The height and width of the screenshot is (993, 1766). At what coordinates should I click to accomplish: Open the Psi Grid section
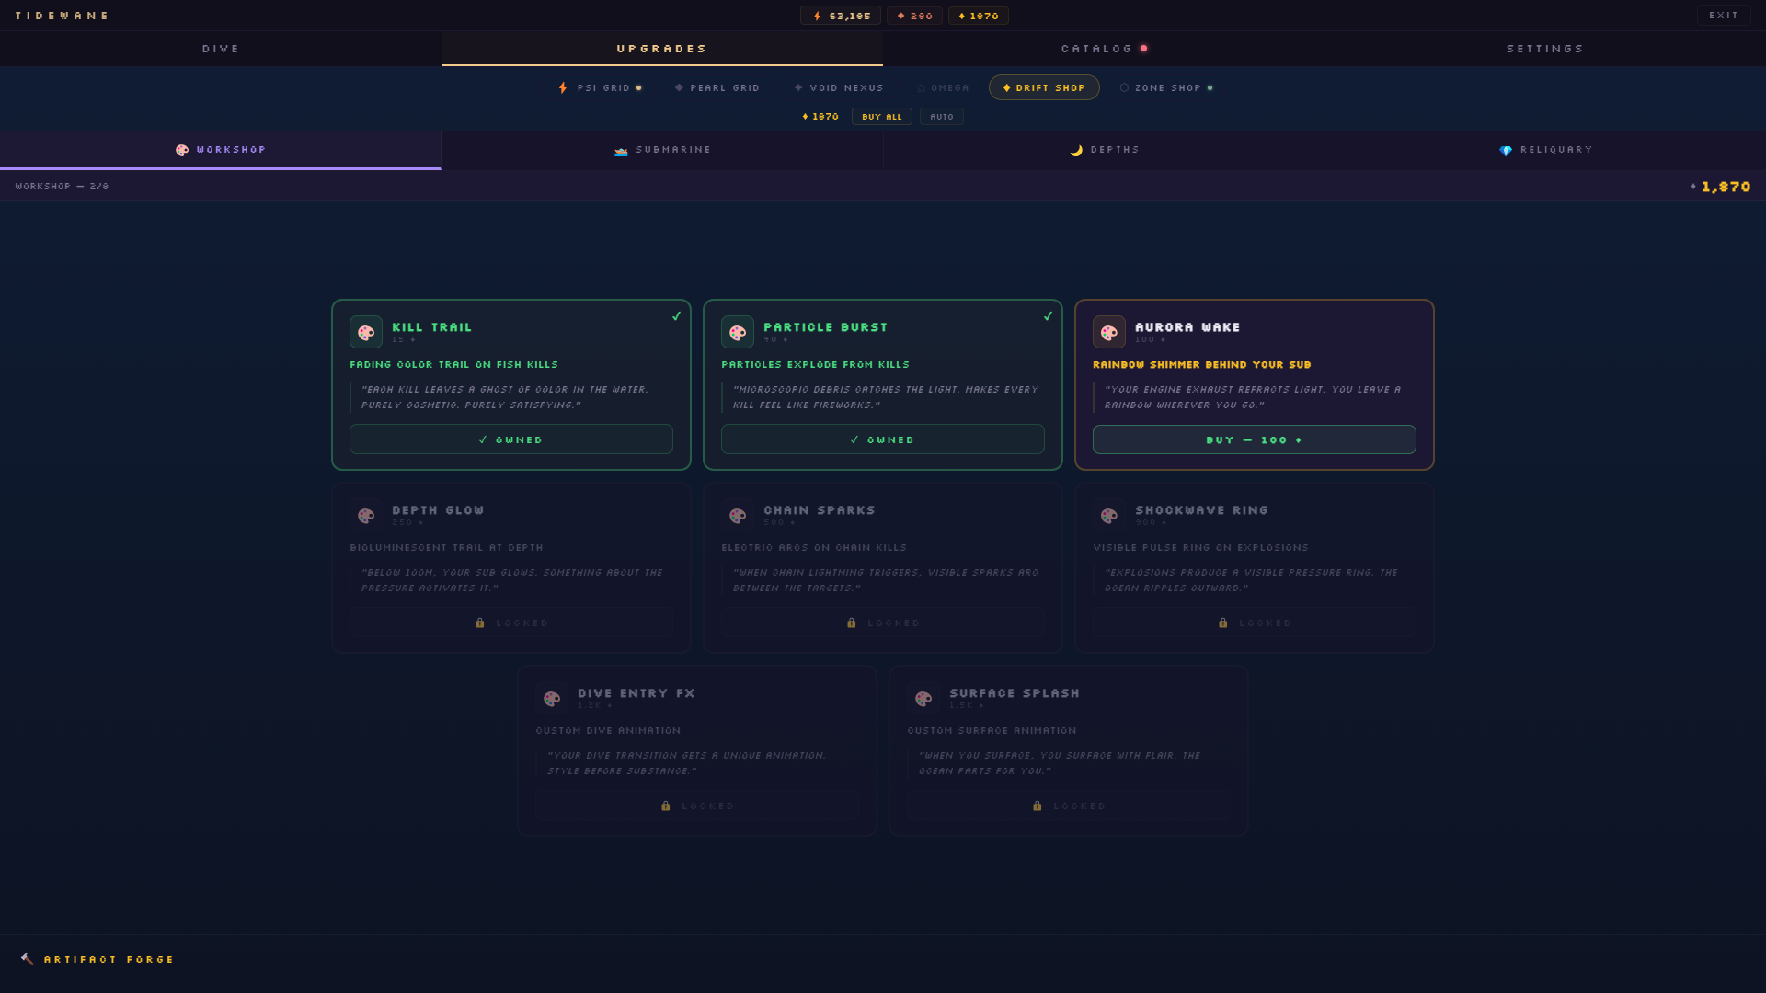(601, 88)
